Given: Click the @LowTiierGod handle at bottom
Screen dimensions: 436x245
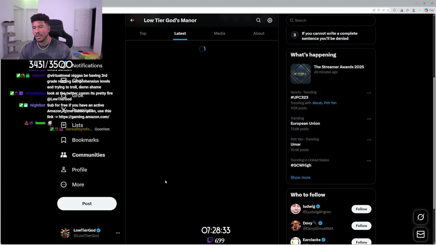Looking at the screenshot, I should click(86, 235).
